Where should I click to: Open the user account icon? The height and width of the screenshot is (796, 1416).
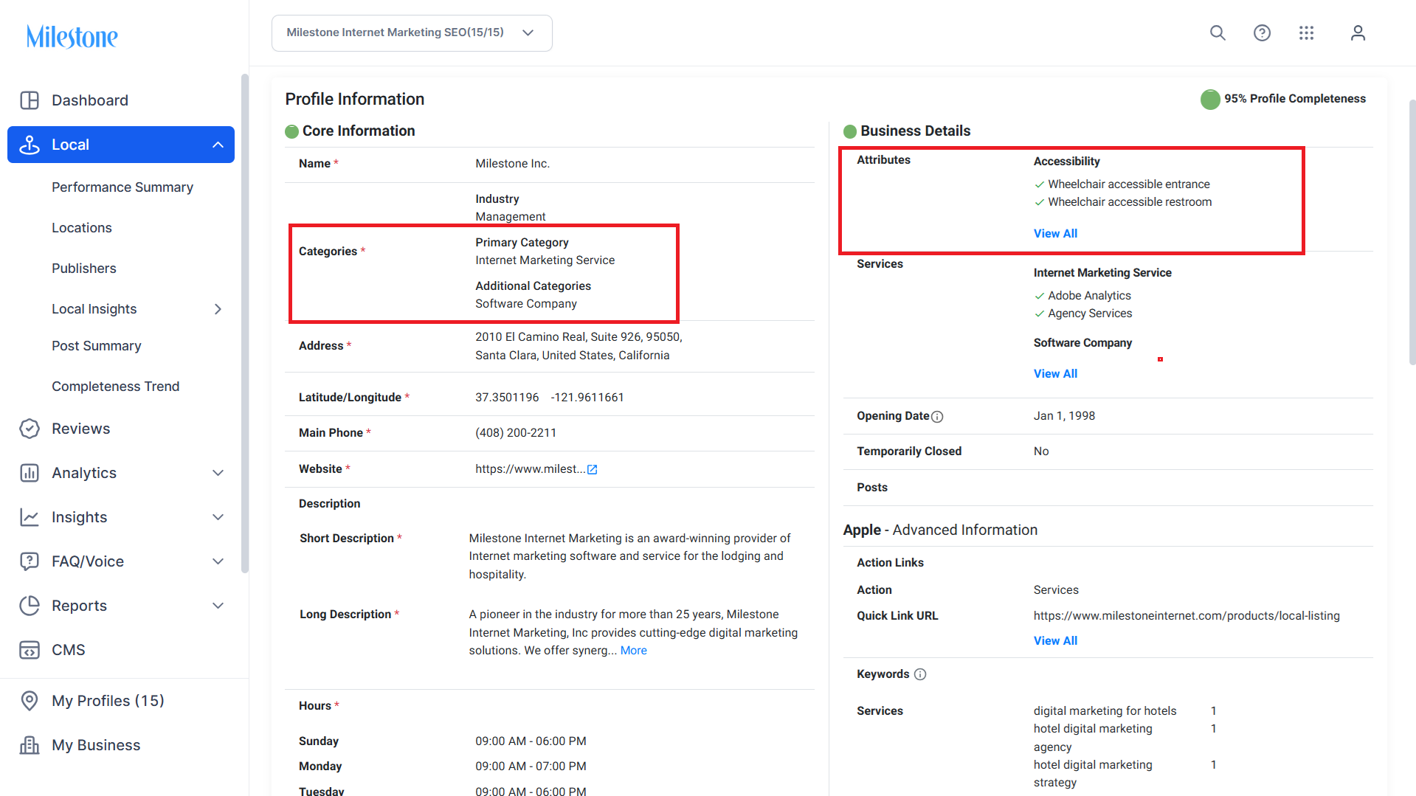[x=1358, y=32]
